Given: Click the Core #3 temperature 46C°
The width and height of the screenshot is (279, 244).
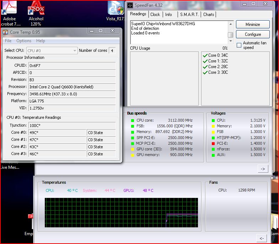Looking at the screenshot, I should (57, 154).
